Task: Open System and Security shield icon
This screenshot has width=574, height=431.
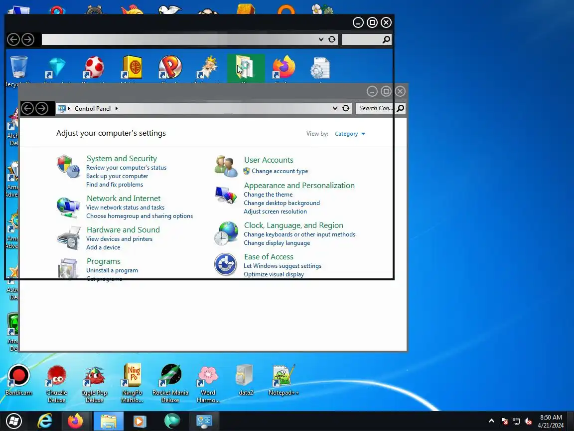Action: pos(68,166)
